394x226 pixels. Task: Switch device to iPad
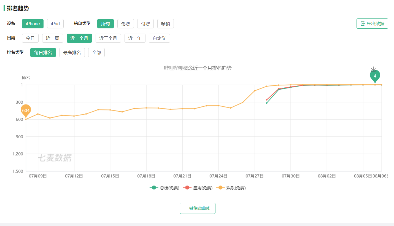click(55, 24)
